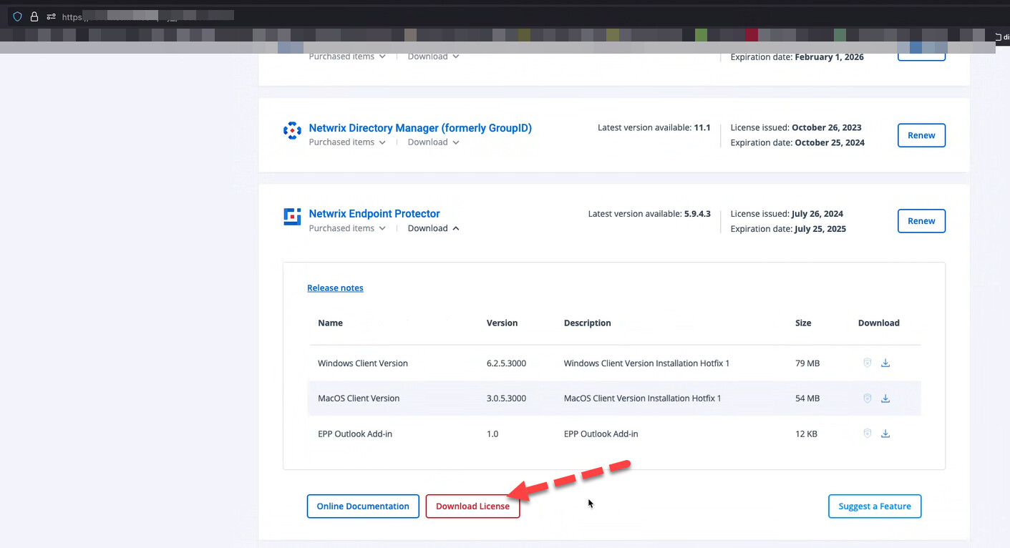1010x548 pixels.
Task: Renew the Netwrix Endpoint Protector license
Action: pos(921,221)
